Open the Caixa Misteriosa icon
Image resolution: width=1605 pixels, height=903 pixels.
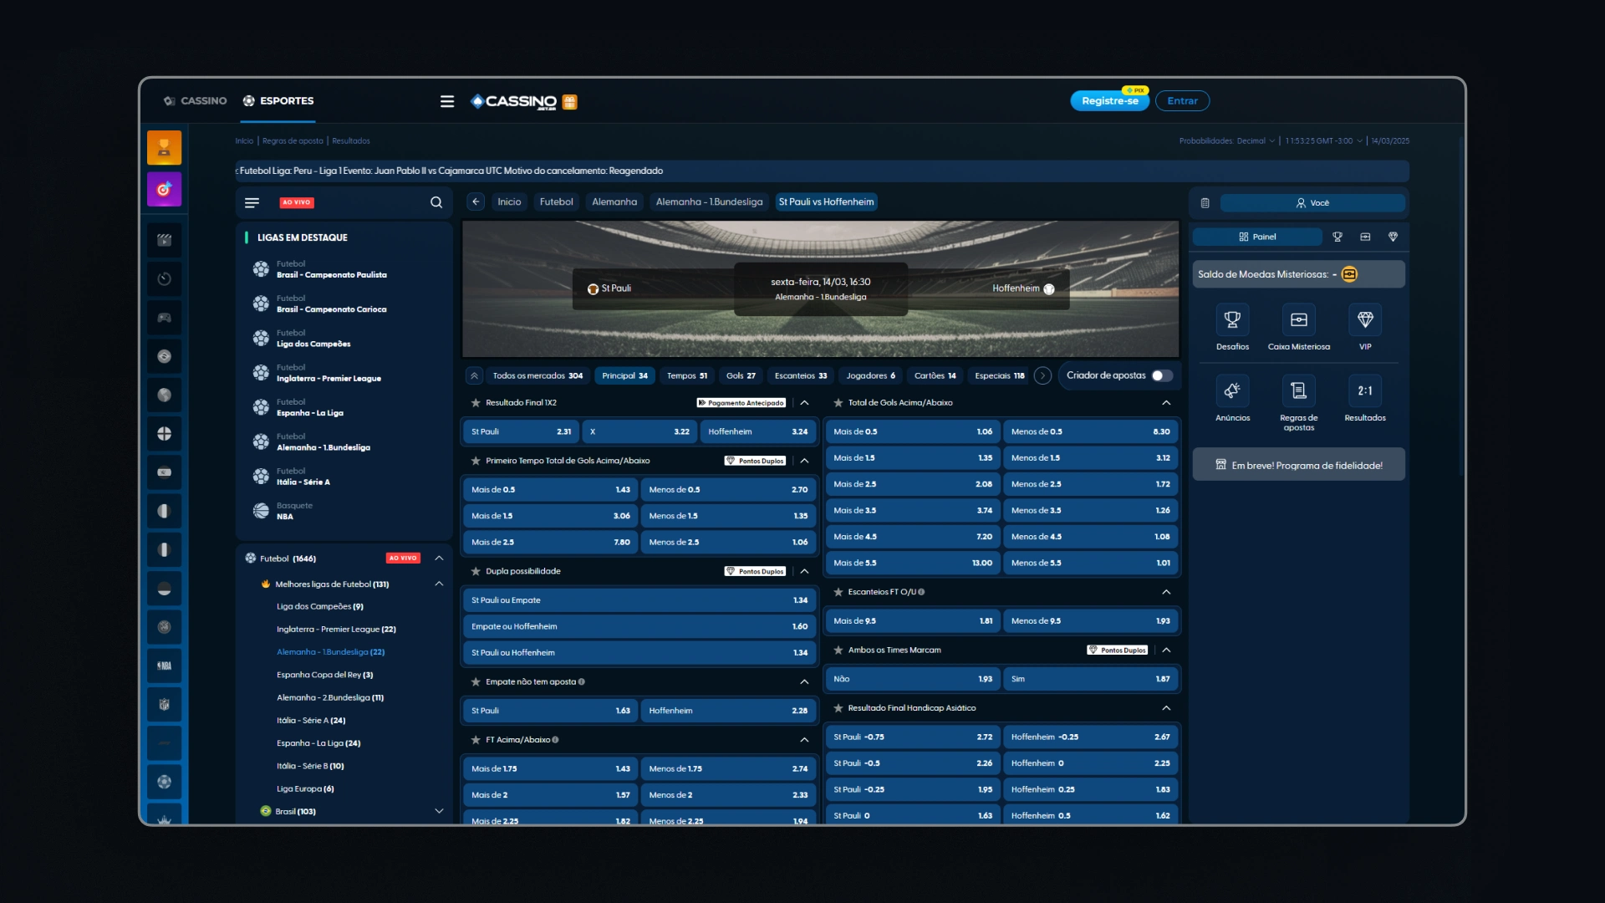tap(1298, 320)
